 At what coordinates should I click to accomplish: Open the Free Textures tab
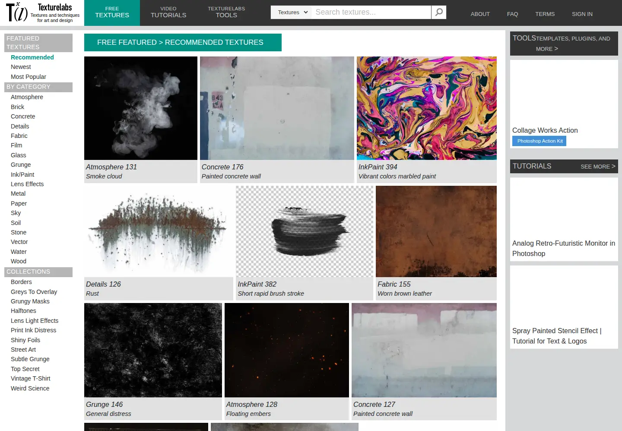point(112,12)
